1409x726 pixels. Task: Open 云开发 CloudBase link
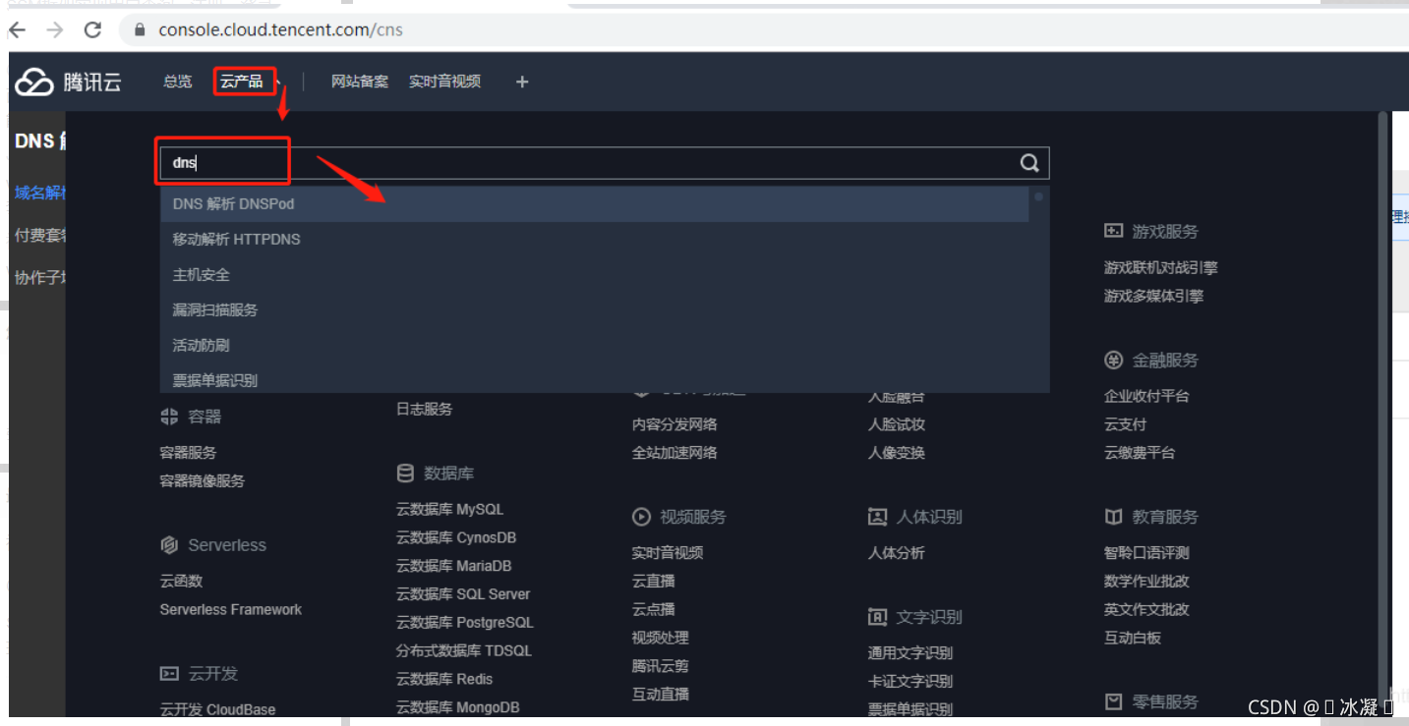(x=217, y=710)
